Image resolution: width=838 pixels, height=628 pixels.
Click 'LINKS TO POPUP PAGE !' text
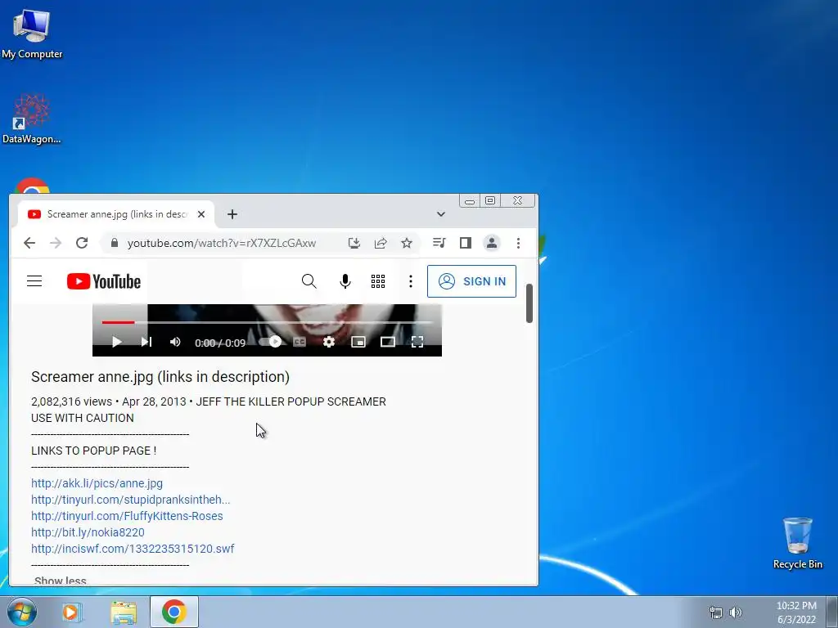(93, 451)
